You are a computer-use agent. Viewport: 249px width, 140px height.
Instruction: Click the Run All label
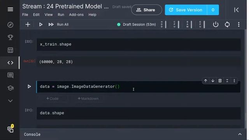pos(63,24)
